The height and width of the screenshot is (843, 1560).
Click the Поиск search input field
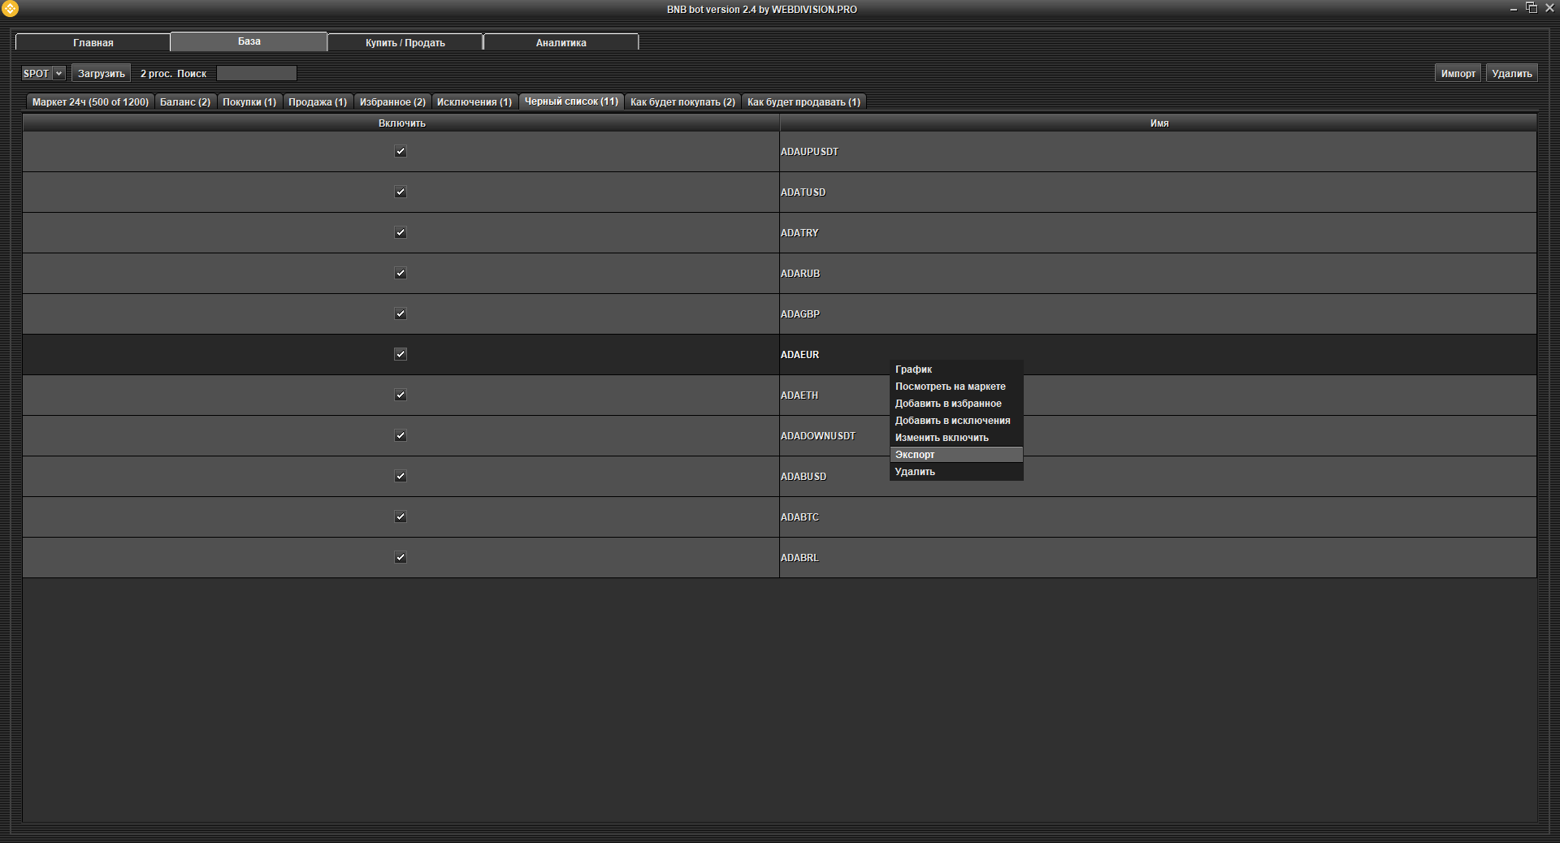[x=256, y=73]
